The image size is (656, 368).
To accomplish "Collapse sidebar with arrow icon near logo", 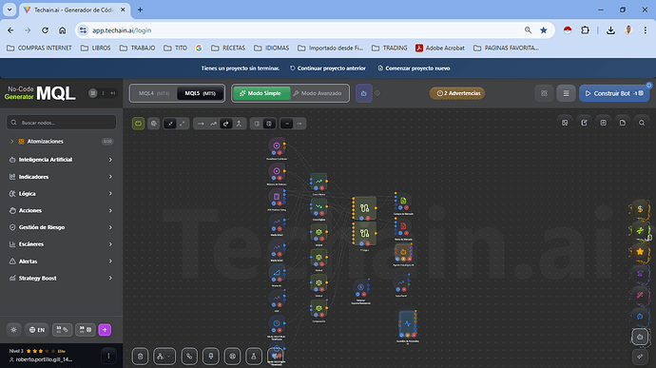I will [x=112, y=93].
